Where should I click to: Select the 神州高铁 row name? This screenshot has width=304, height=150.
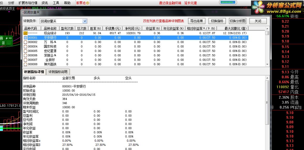(50, 64)
